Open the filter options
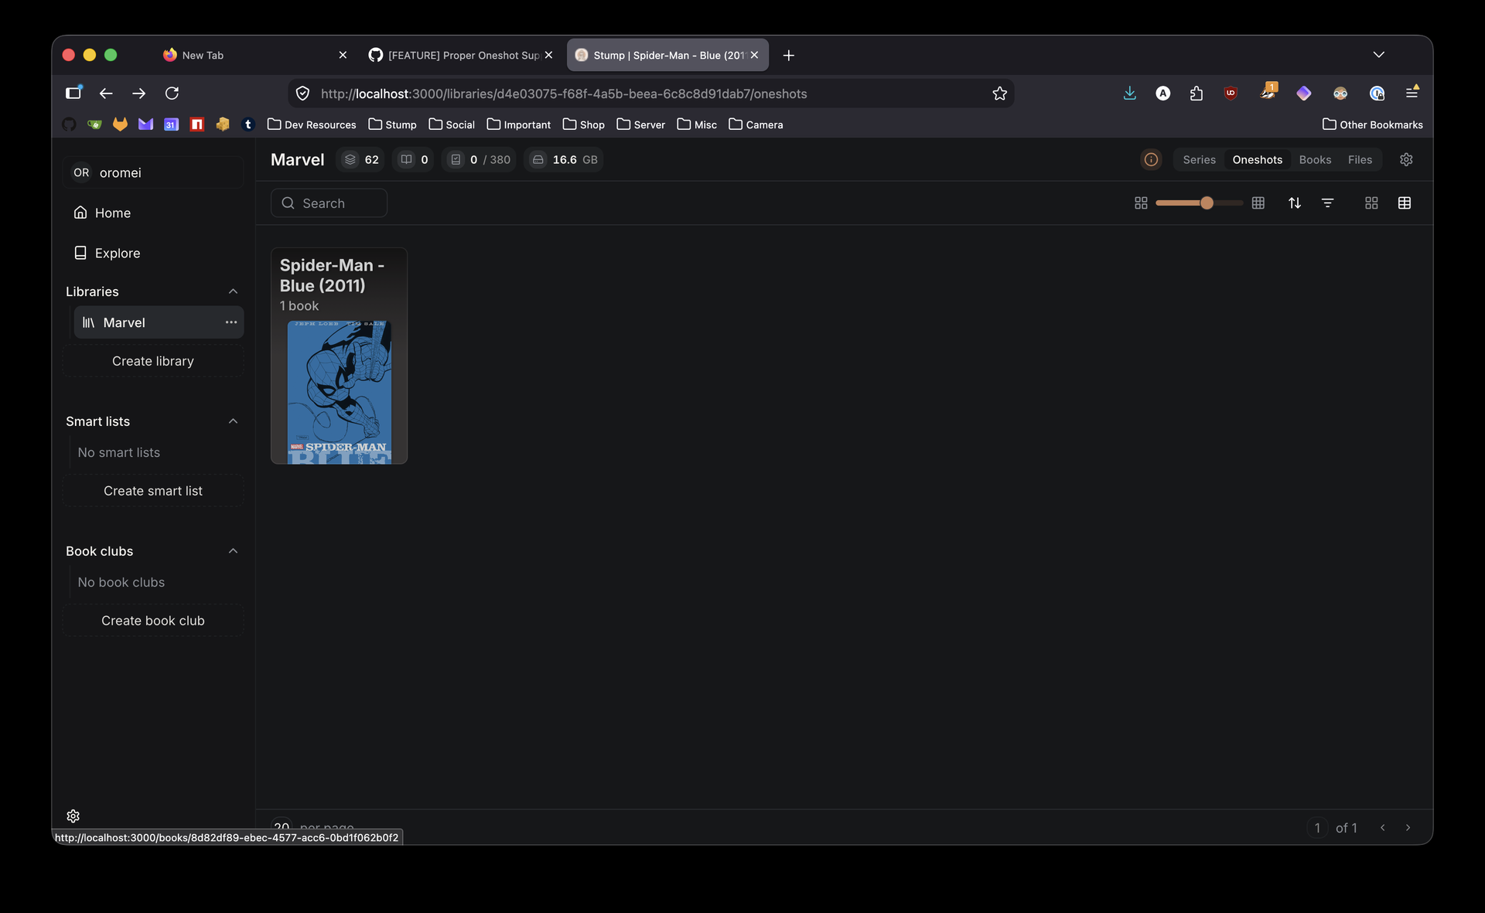The image size is (1485, 913). pyautogui.click(x=1328, y=203)
